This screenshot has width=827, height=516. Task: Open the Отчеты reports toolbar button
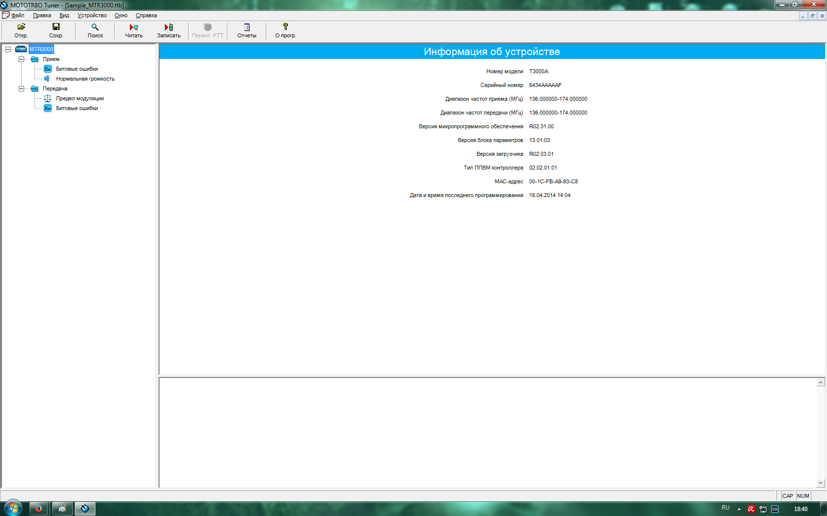[x=247, y=30]
